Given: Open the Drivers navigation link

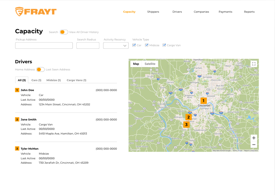Looking at the screenshot, I should pos(177,12).
